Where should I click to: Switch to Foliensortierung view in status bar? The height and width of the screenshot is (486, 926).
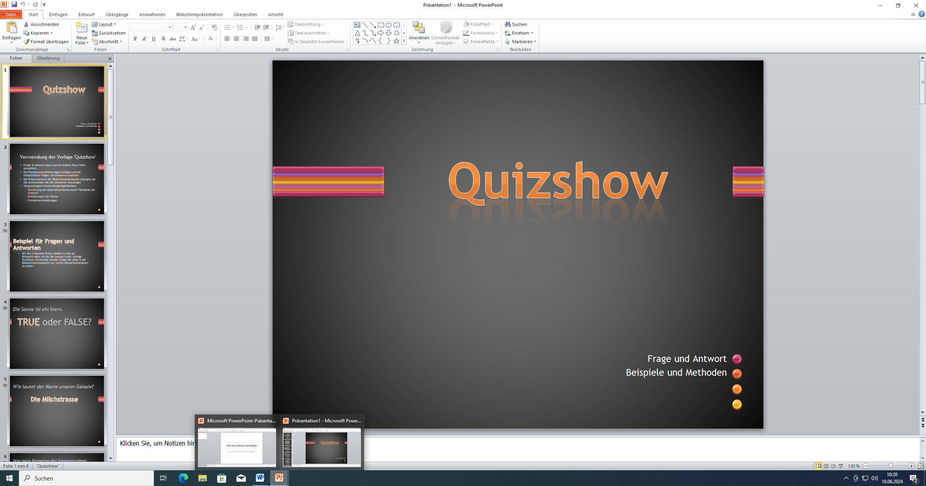click(x=826, y=466)
